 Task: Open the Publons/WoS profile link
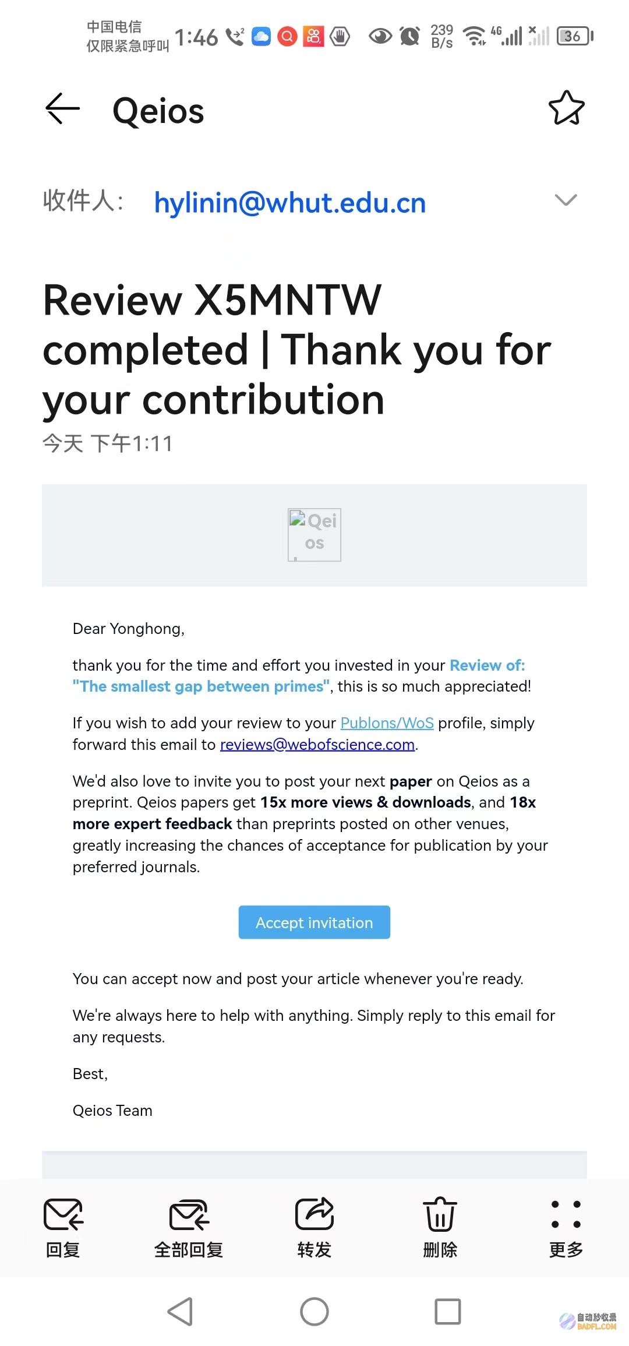click(387, 723)
